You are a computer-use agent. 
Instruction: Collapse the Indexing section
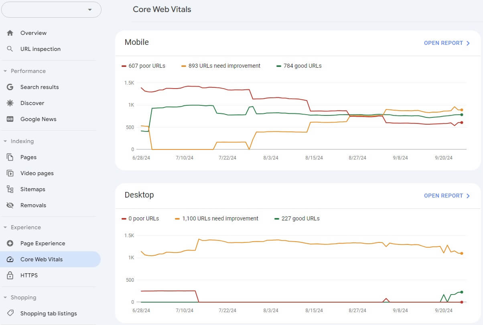coord(5,141)
